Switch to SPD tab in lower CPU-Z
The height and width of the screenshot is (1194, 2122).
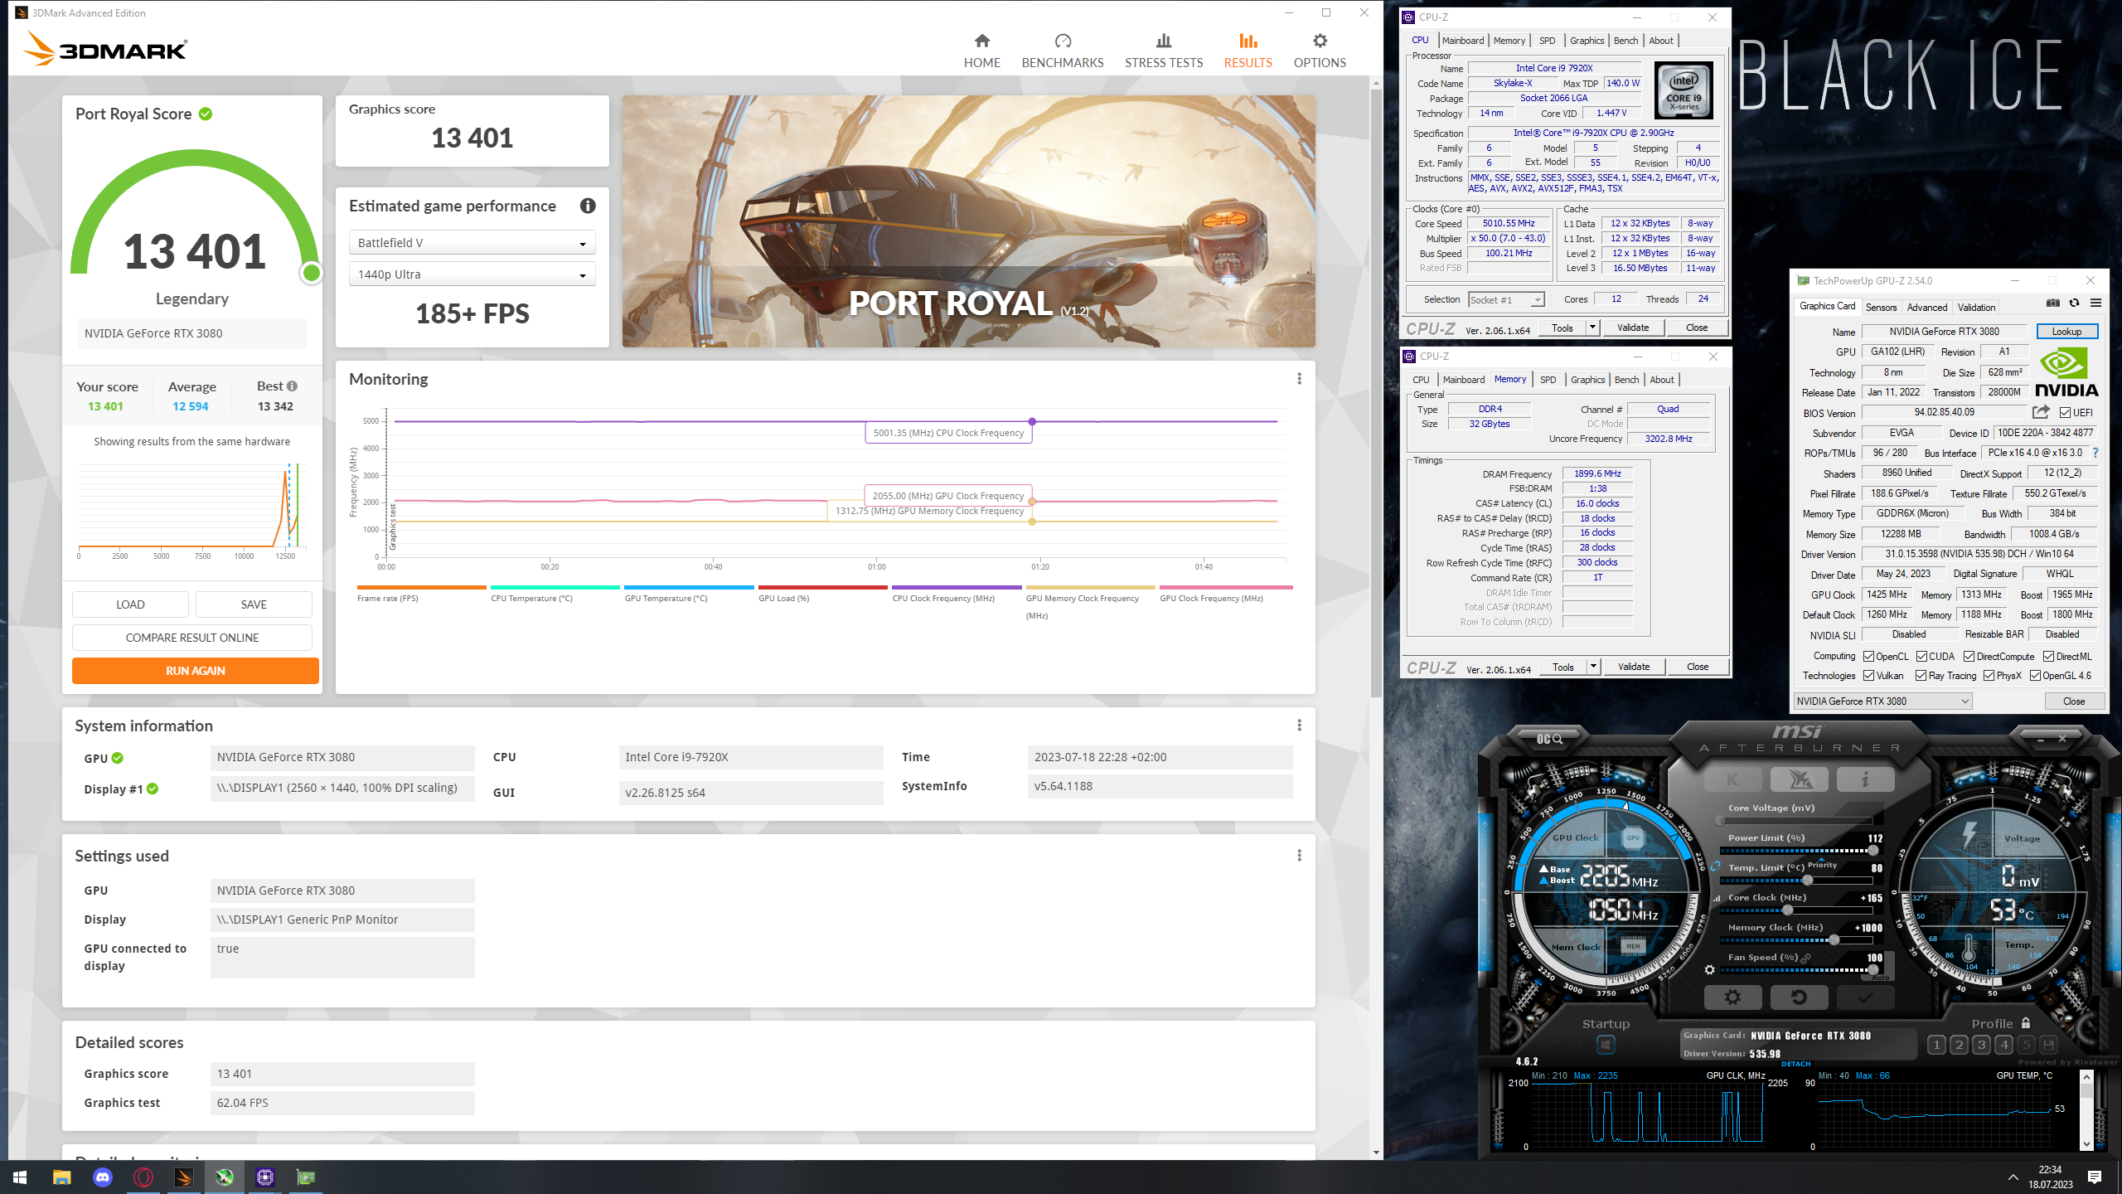1548,380
